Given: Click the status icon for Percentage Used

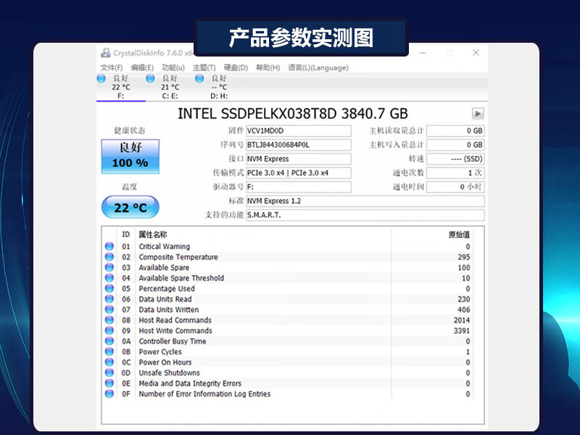Looking at the screenshot, I should (109, 289).
